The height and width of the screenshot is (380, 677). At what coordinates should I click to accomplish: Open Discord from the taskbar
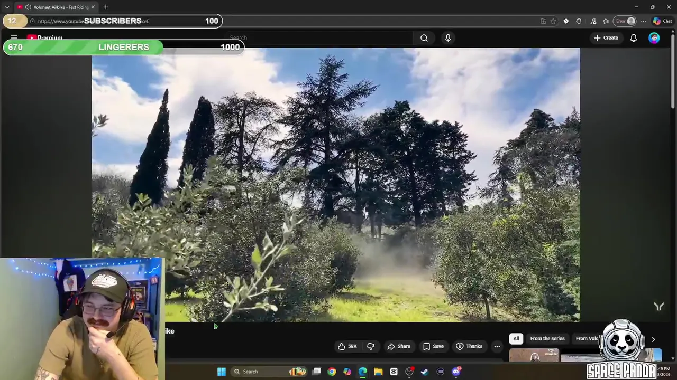[456, 372]
